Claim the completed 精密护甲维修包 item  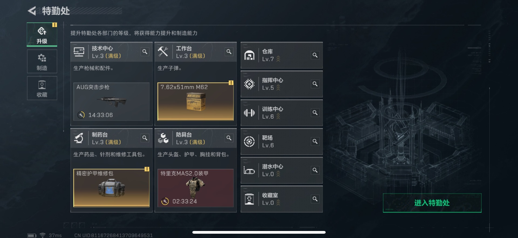click(x=111, y=188)
